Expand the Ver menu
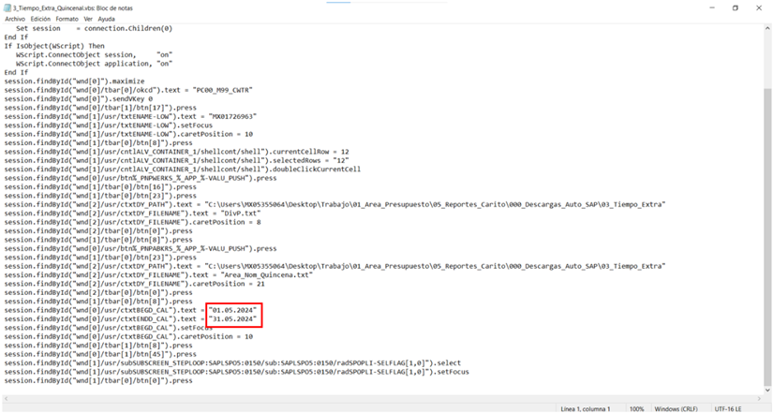 click(x=88, y=19)
